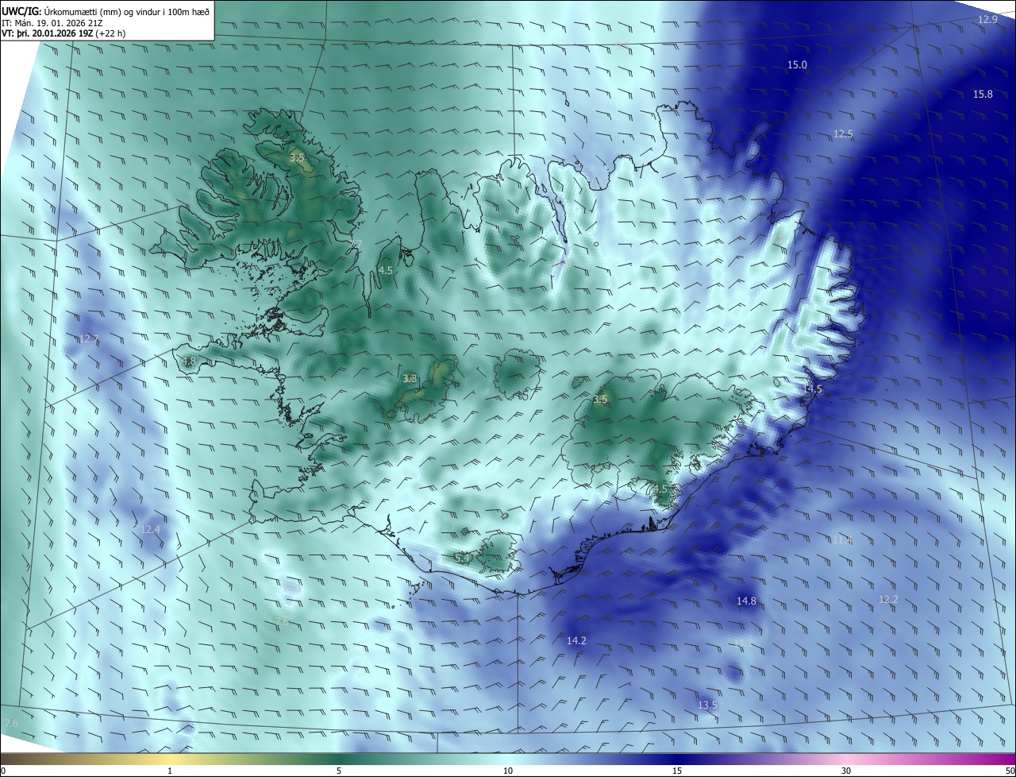This screenshot has width=1016, height=777.
Task: Click the "15.8" value label
Action: pyautogui.click(x=983, y=95)
